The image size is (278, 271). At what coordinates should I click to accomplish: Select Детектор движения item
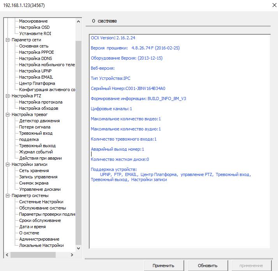(39, 121)
